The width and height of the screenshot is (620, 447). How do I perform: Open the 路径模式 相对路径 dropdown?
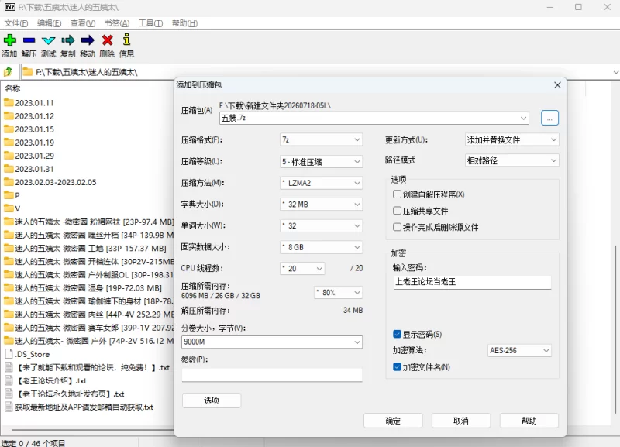[x=511, y=160]
